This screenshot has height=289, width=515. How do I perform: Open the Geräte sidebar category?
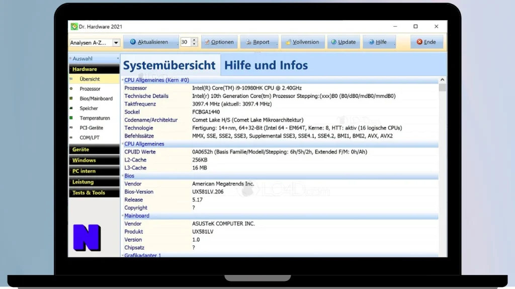[x=94, y=150]
